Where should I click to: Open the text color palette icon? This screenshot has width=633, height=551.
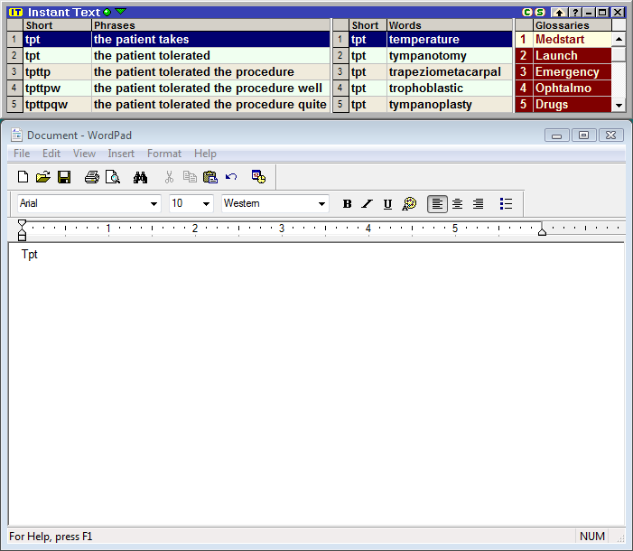point(409,203)
